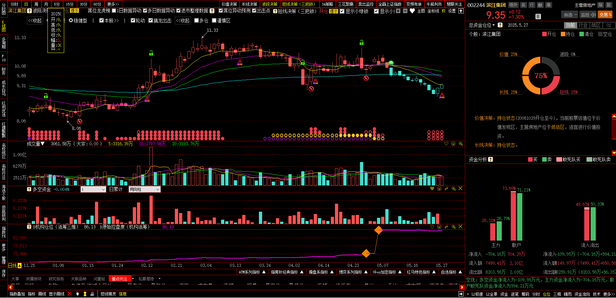This screenshot has width=616, height=298.
Task: Click the help icon beside 总资金仓位
Action: [500, 25]
